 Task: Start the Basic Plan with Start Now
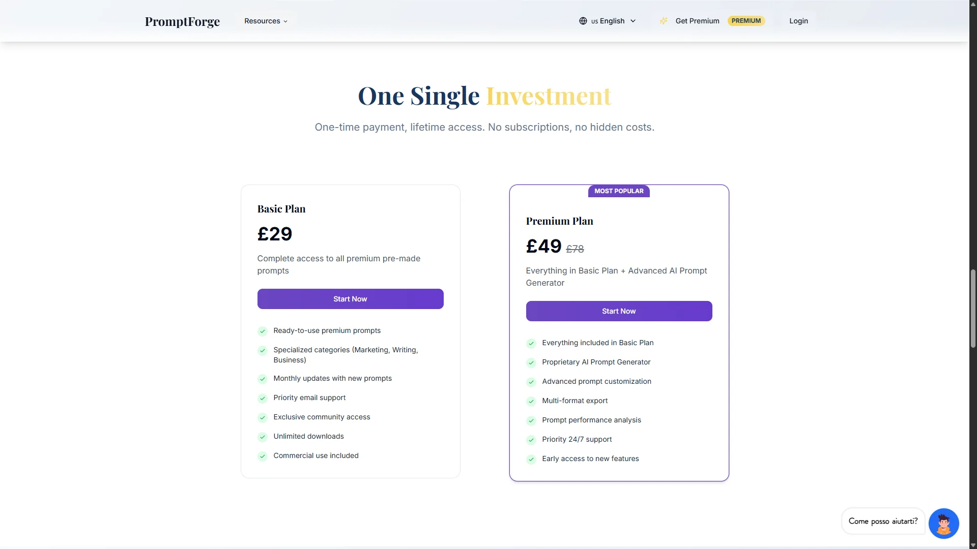tap(350, 299)
